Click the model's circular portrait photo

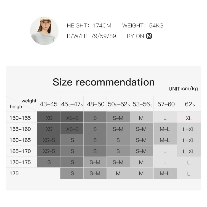click(x=44, y=31)
